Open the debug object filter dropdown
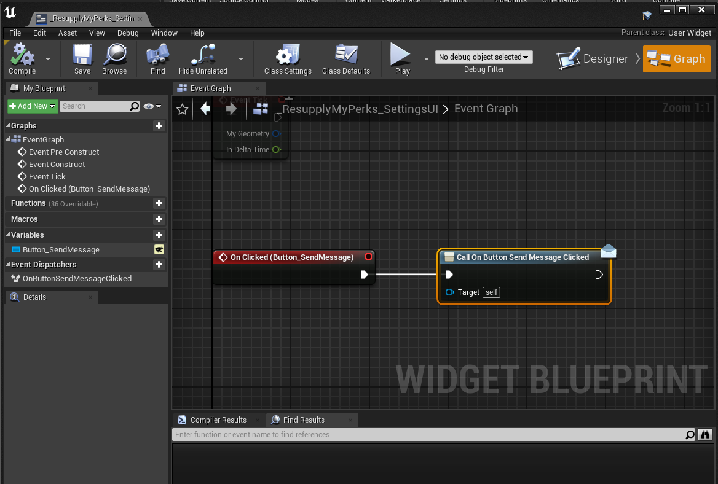The image size is (718, 484). pos(484,57)
